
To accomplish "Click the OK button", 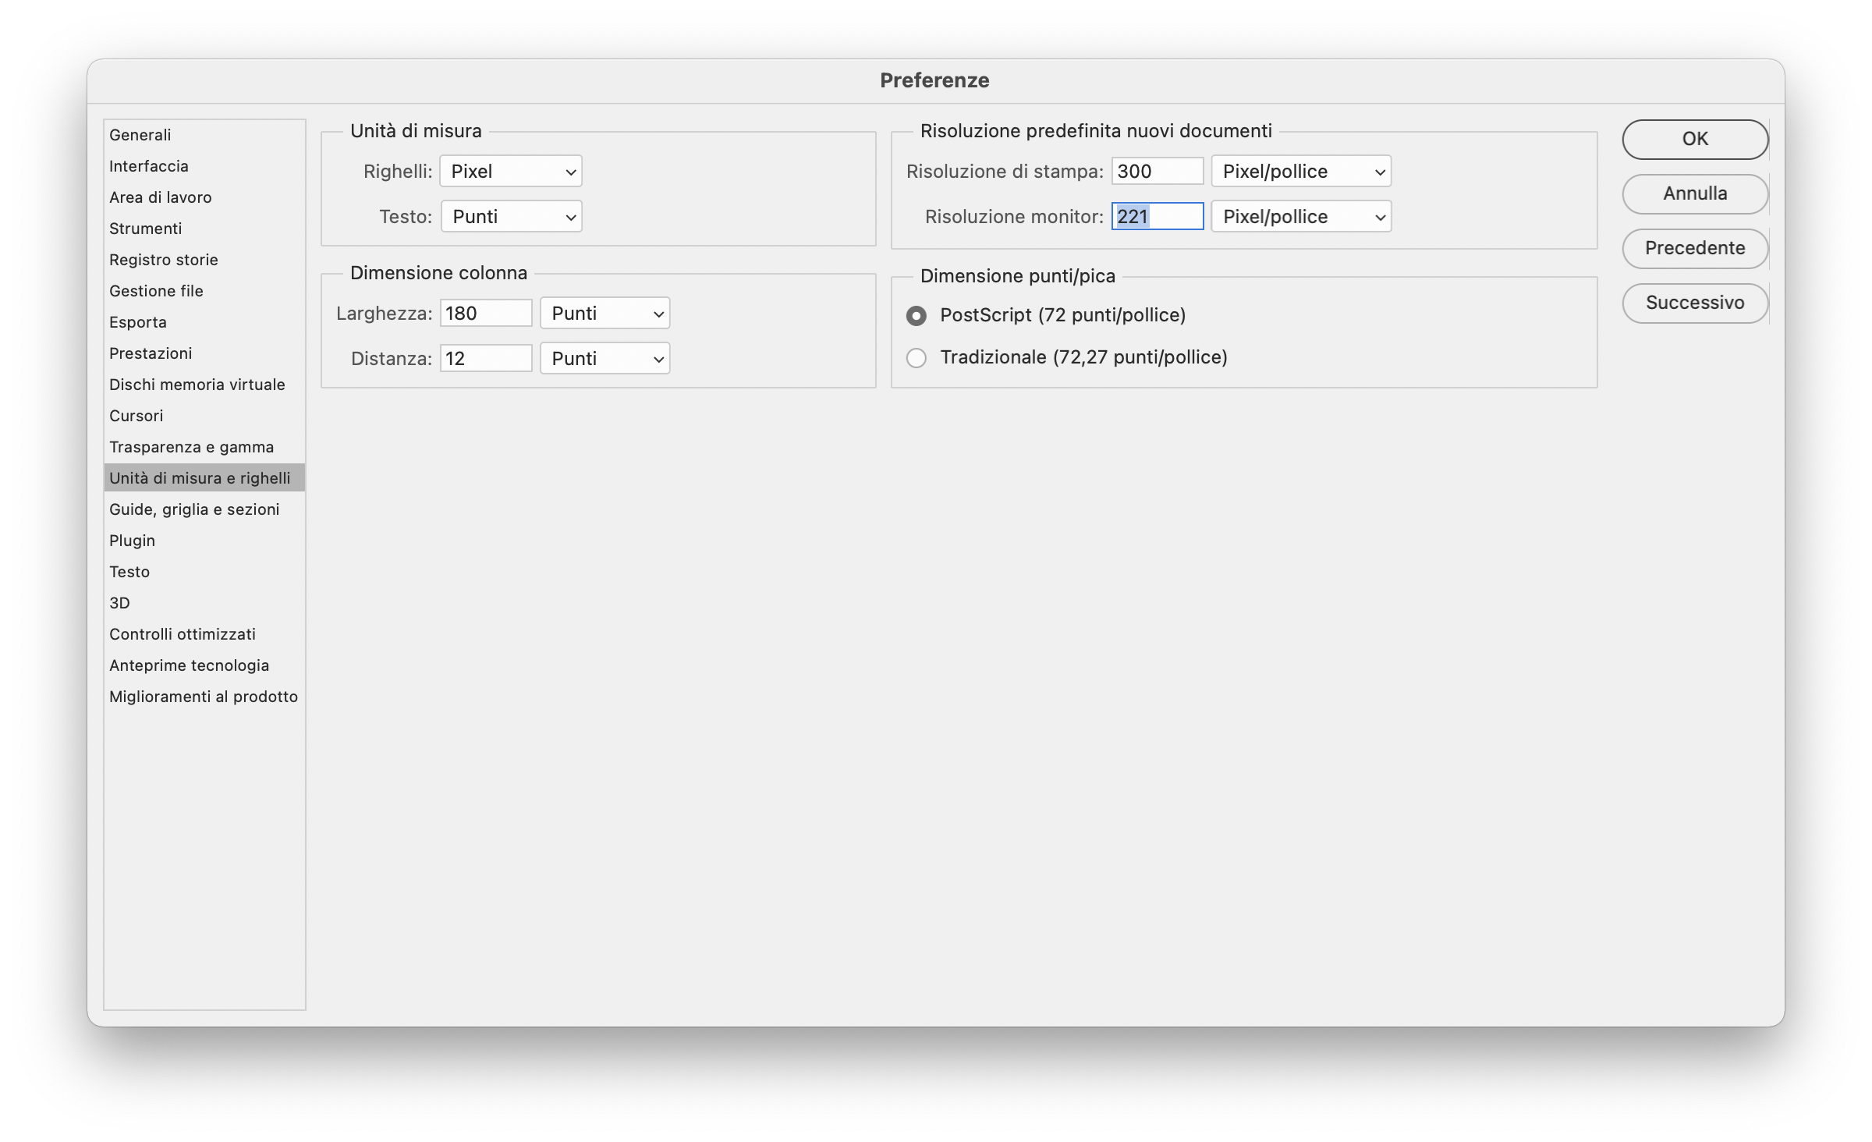I will 1694,139.
